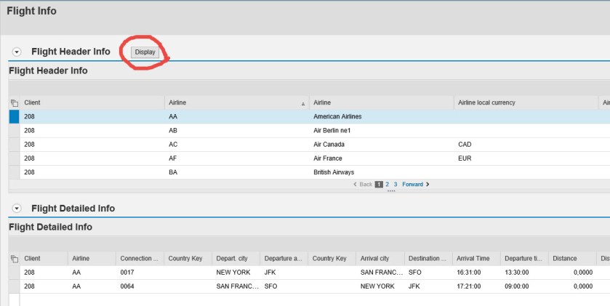
Task: Go to page 3 of header table
Action: 396,185
